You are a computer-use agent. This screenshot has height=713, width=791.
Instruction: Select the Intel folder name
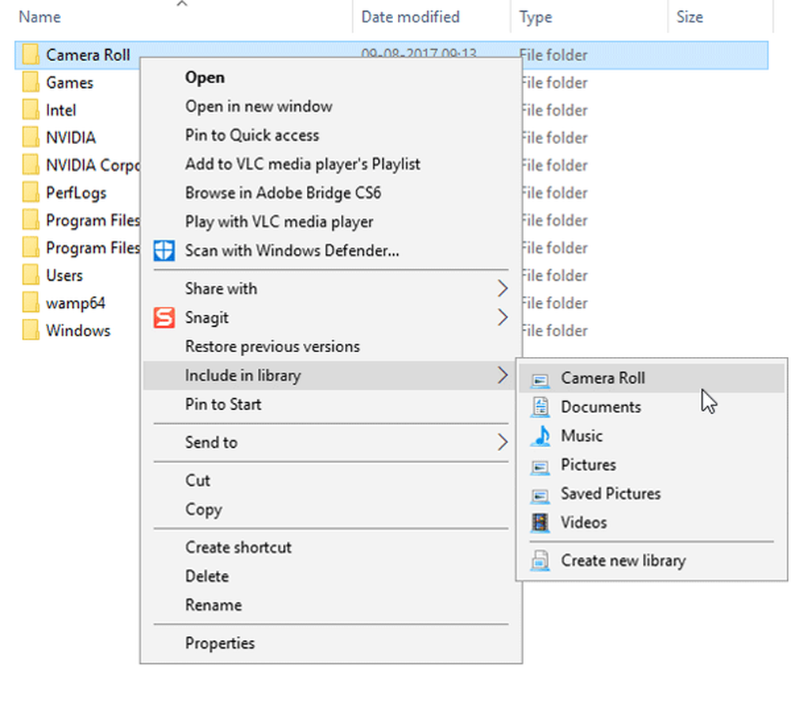(x=61, y=110)
